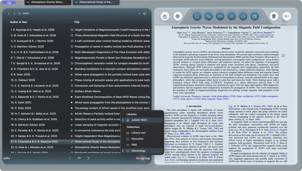Follow 'Solar magnetic fields (1503)' thesaurus link
Screen dimensions: 302x171
(215, 99)
